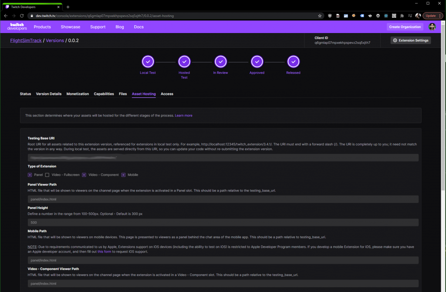Click the In Review step circle
Screen dimensions: 446x292
[x=221, y=62]
